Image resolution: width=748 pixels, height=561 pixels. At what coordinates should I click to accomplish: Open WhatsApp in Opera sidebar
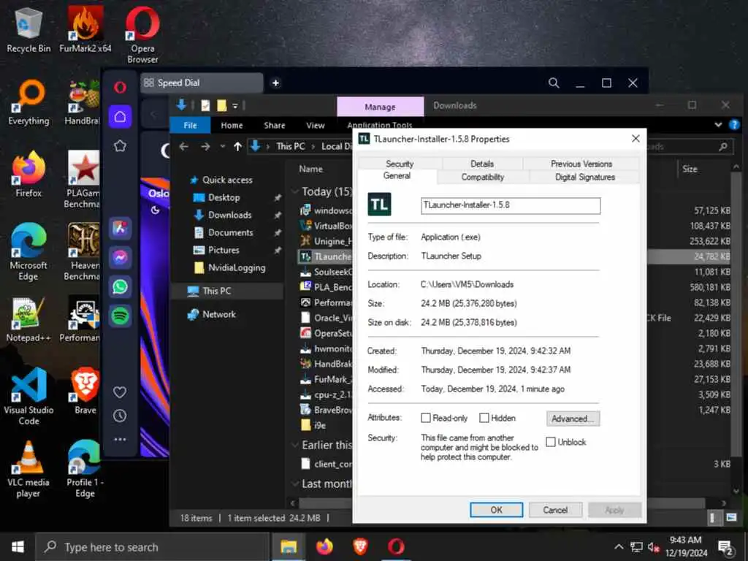click(120, 286)
